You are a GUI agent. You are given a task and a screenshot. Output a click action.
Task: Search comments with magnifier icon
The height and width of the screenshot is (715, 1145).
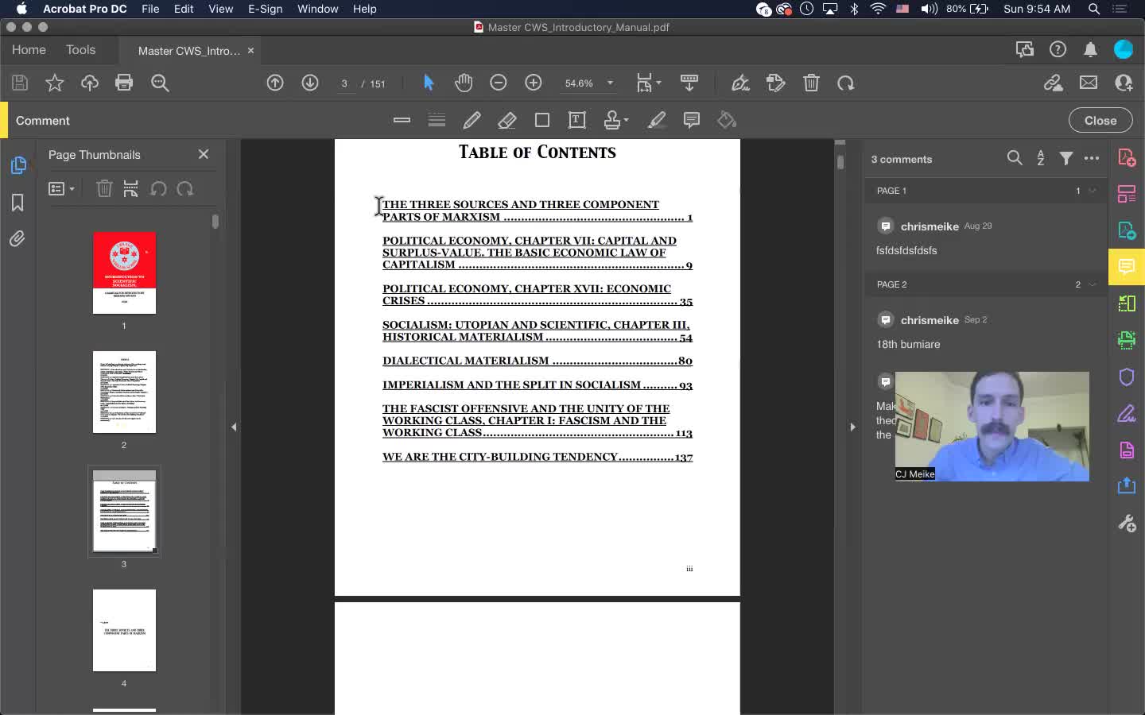1015,158
